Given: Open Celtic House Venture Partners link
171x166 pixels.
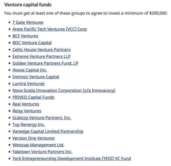Looking at the screenshot, I should (41, 50).
